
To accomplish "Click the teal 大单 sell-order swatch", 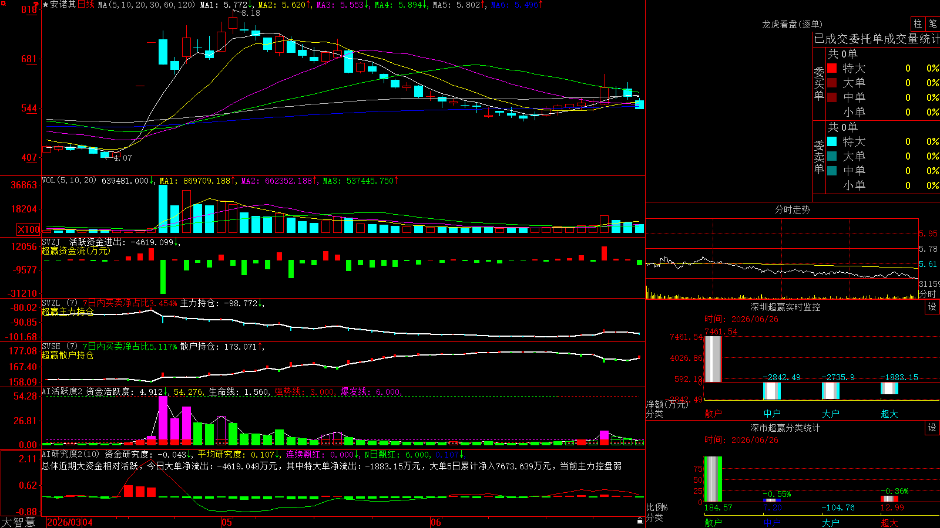I will pyautogui.click(x=832, y=156).
